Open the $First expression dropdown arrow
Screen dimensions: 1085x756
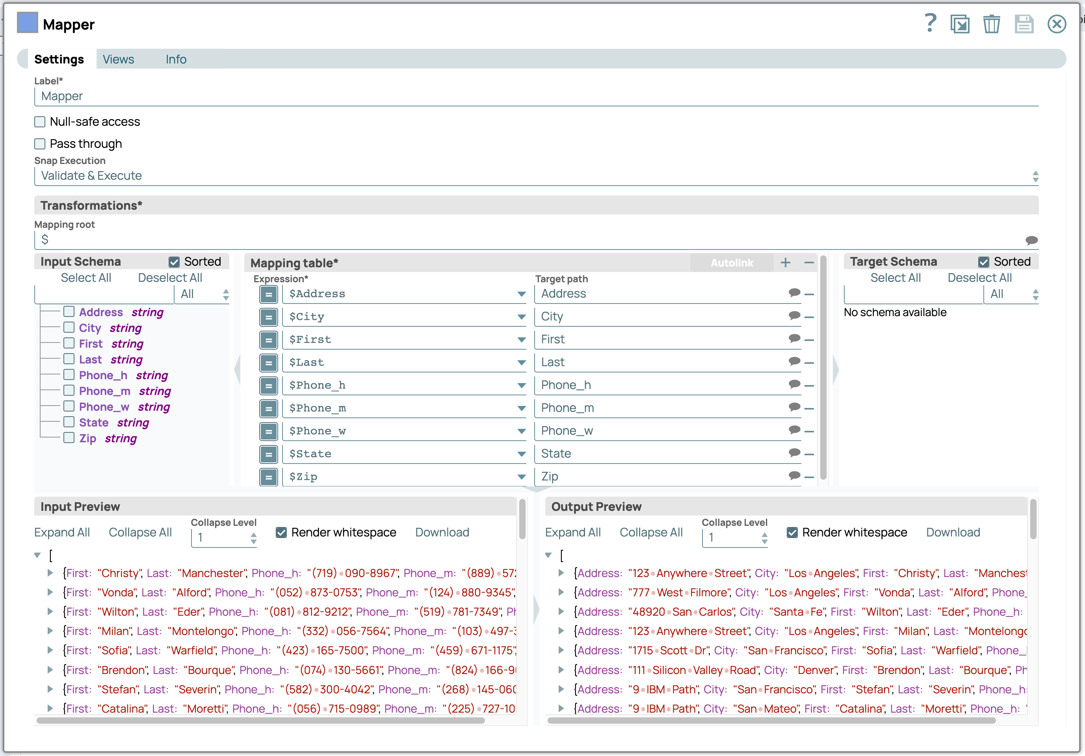(521, 339)
